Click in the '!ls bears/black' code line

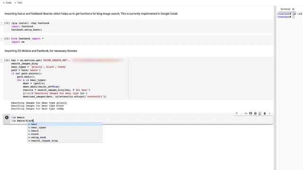tap(22, 121)
